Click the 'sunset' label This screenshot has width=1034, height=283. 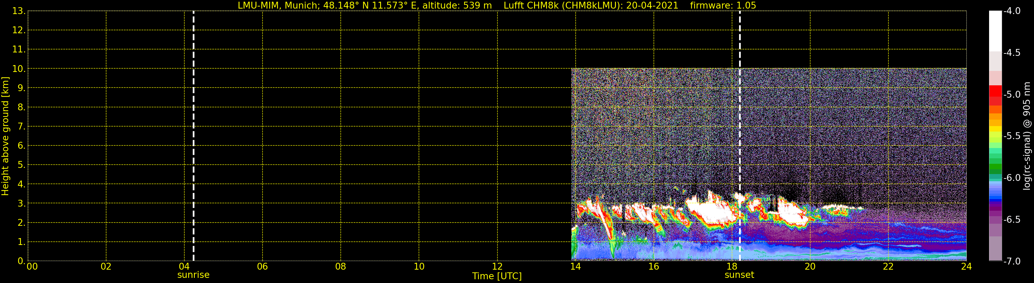coord(739,275)
